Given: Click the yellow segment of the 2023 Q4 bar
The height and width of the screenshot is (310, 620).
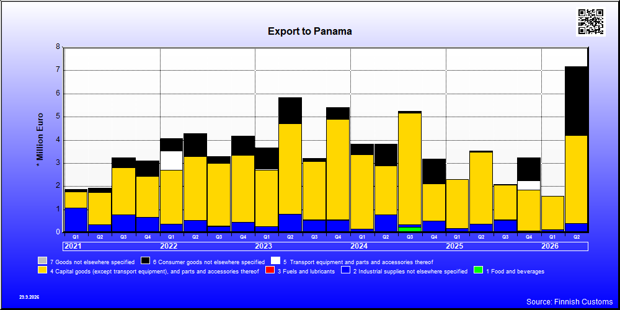Looking at the screenshot, I should tap(338, 170).
